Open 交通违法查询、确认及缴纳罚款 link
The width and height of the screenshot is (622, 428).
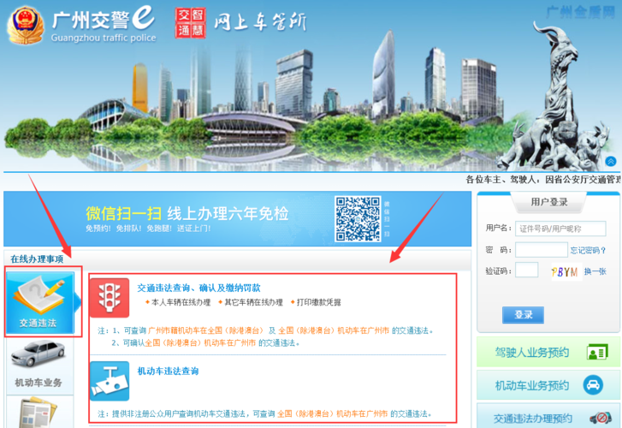coord(198,288)
